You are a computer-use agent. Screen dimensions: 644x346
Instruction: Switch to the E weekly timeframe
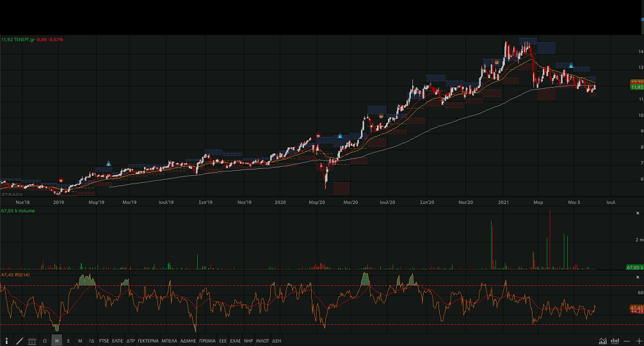[68, 341]
